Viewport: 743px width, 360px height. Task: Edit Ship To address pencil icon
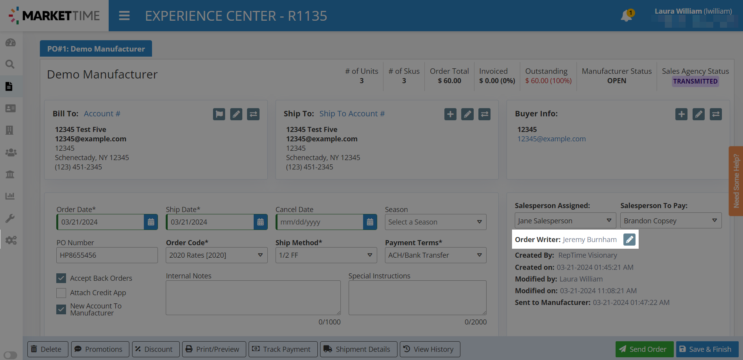467,114
